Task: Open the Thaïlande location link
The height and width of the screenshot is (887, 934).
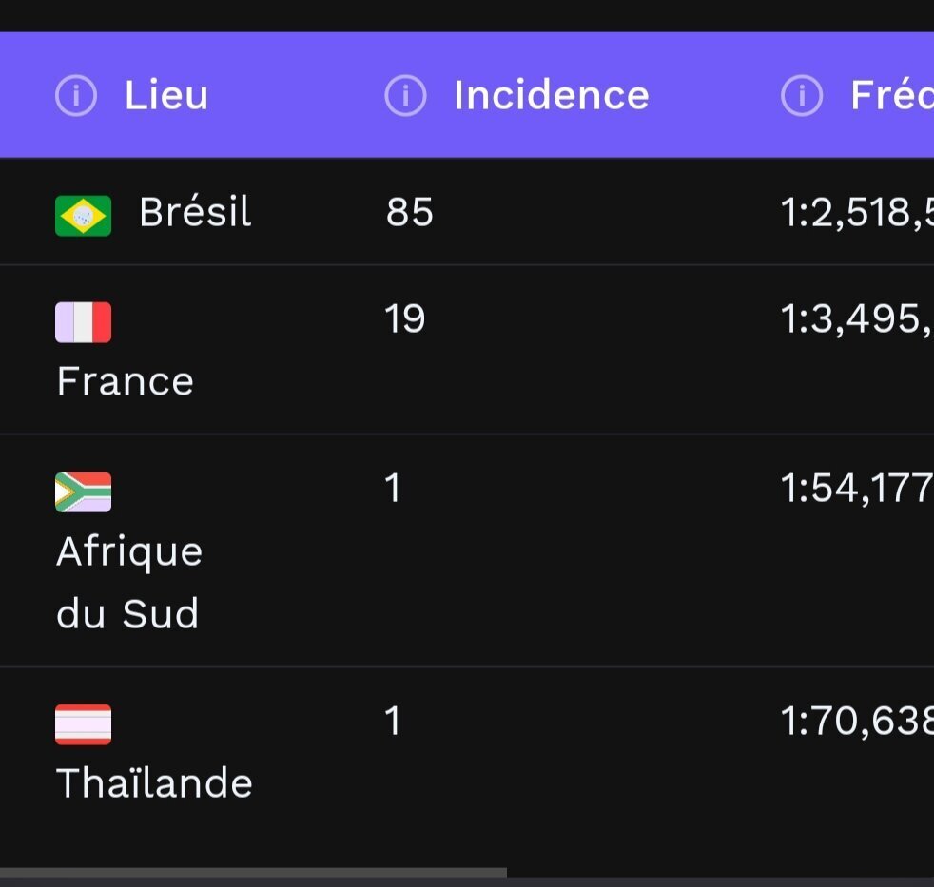Action: click(x=154, y=782)
